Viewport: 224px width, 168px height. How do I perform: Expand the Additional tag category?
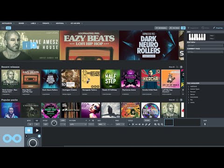pos(192,86)
